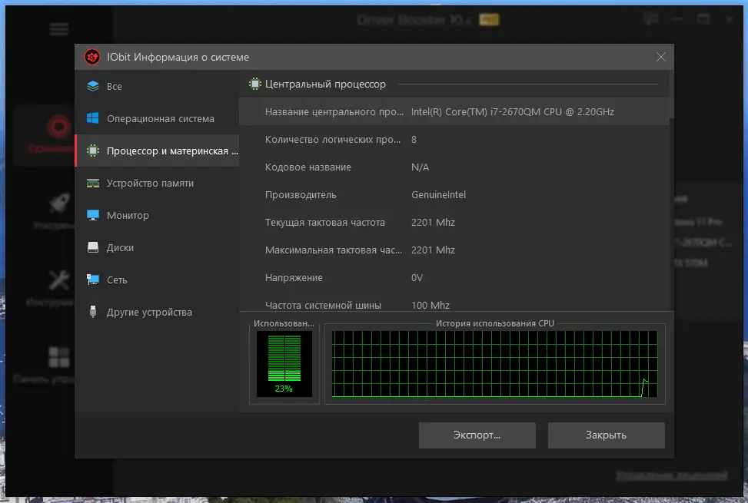
Task: Click the disk drive icon
Action: [x=93, y=247]
